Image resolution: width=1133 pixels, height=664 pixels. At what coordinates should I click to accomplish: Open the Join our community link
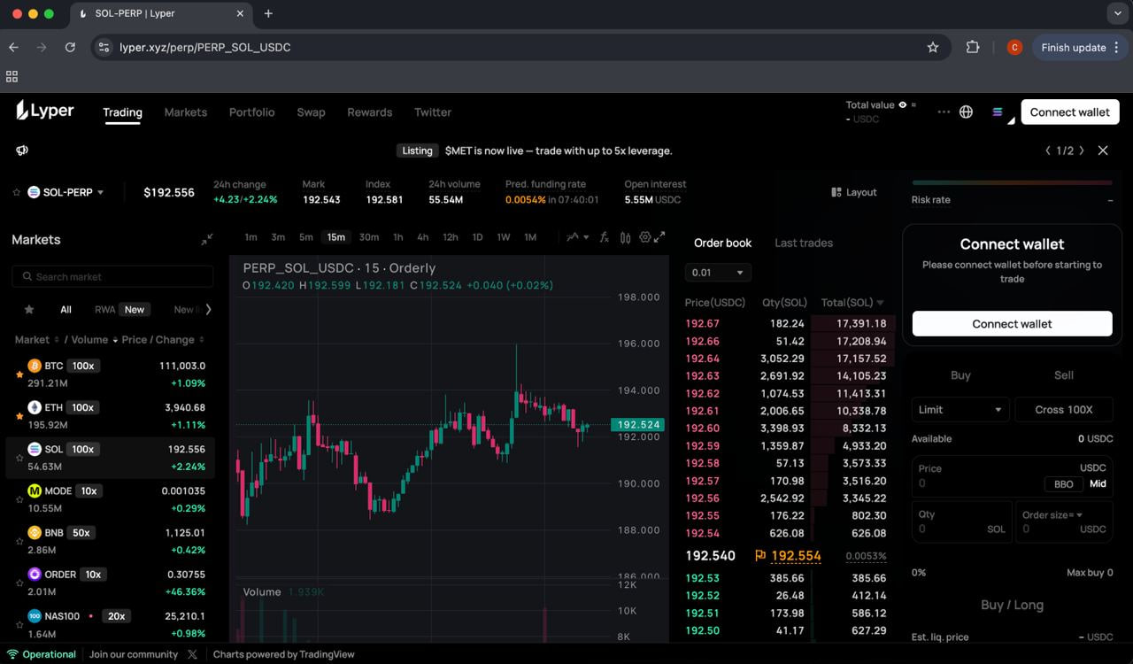click(134, 654)
